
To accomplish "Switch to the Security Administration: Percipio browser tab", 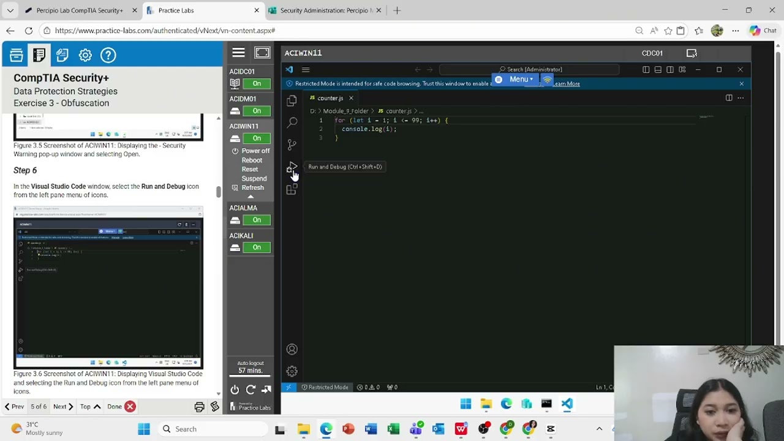I will pos(325,10).
